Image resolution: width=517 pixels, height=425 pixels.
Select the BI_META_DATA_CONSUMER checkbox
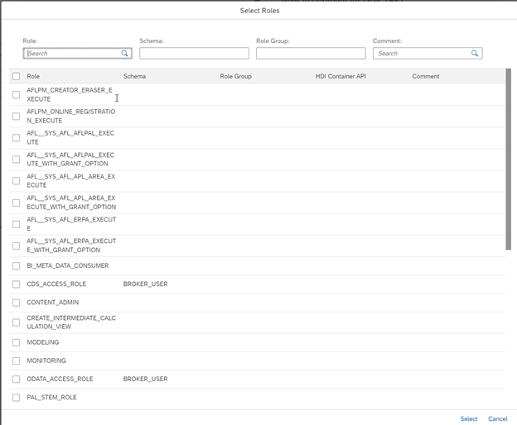pos(17,265)
